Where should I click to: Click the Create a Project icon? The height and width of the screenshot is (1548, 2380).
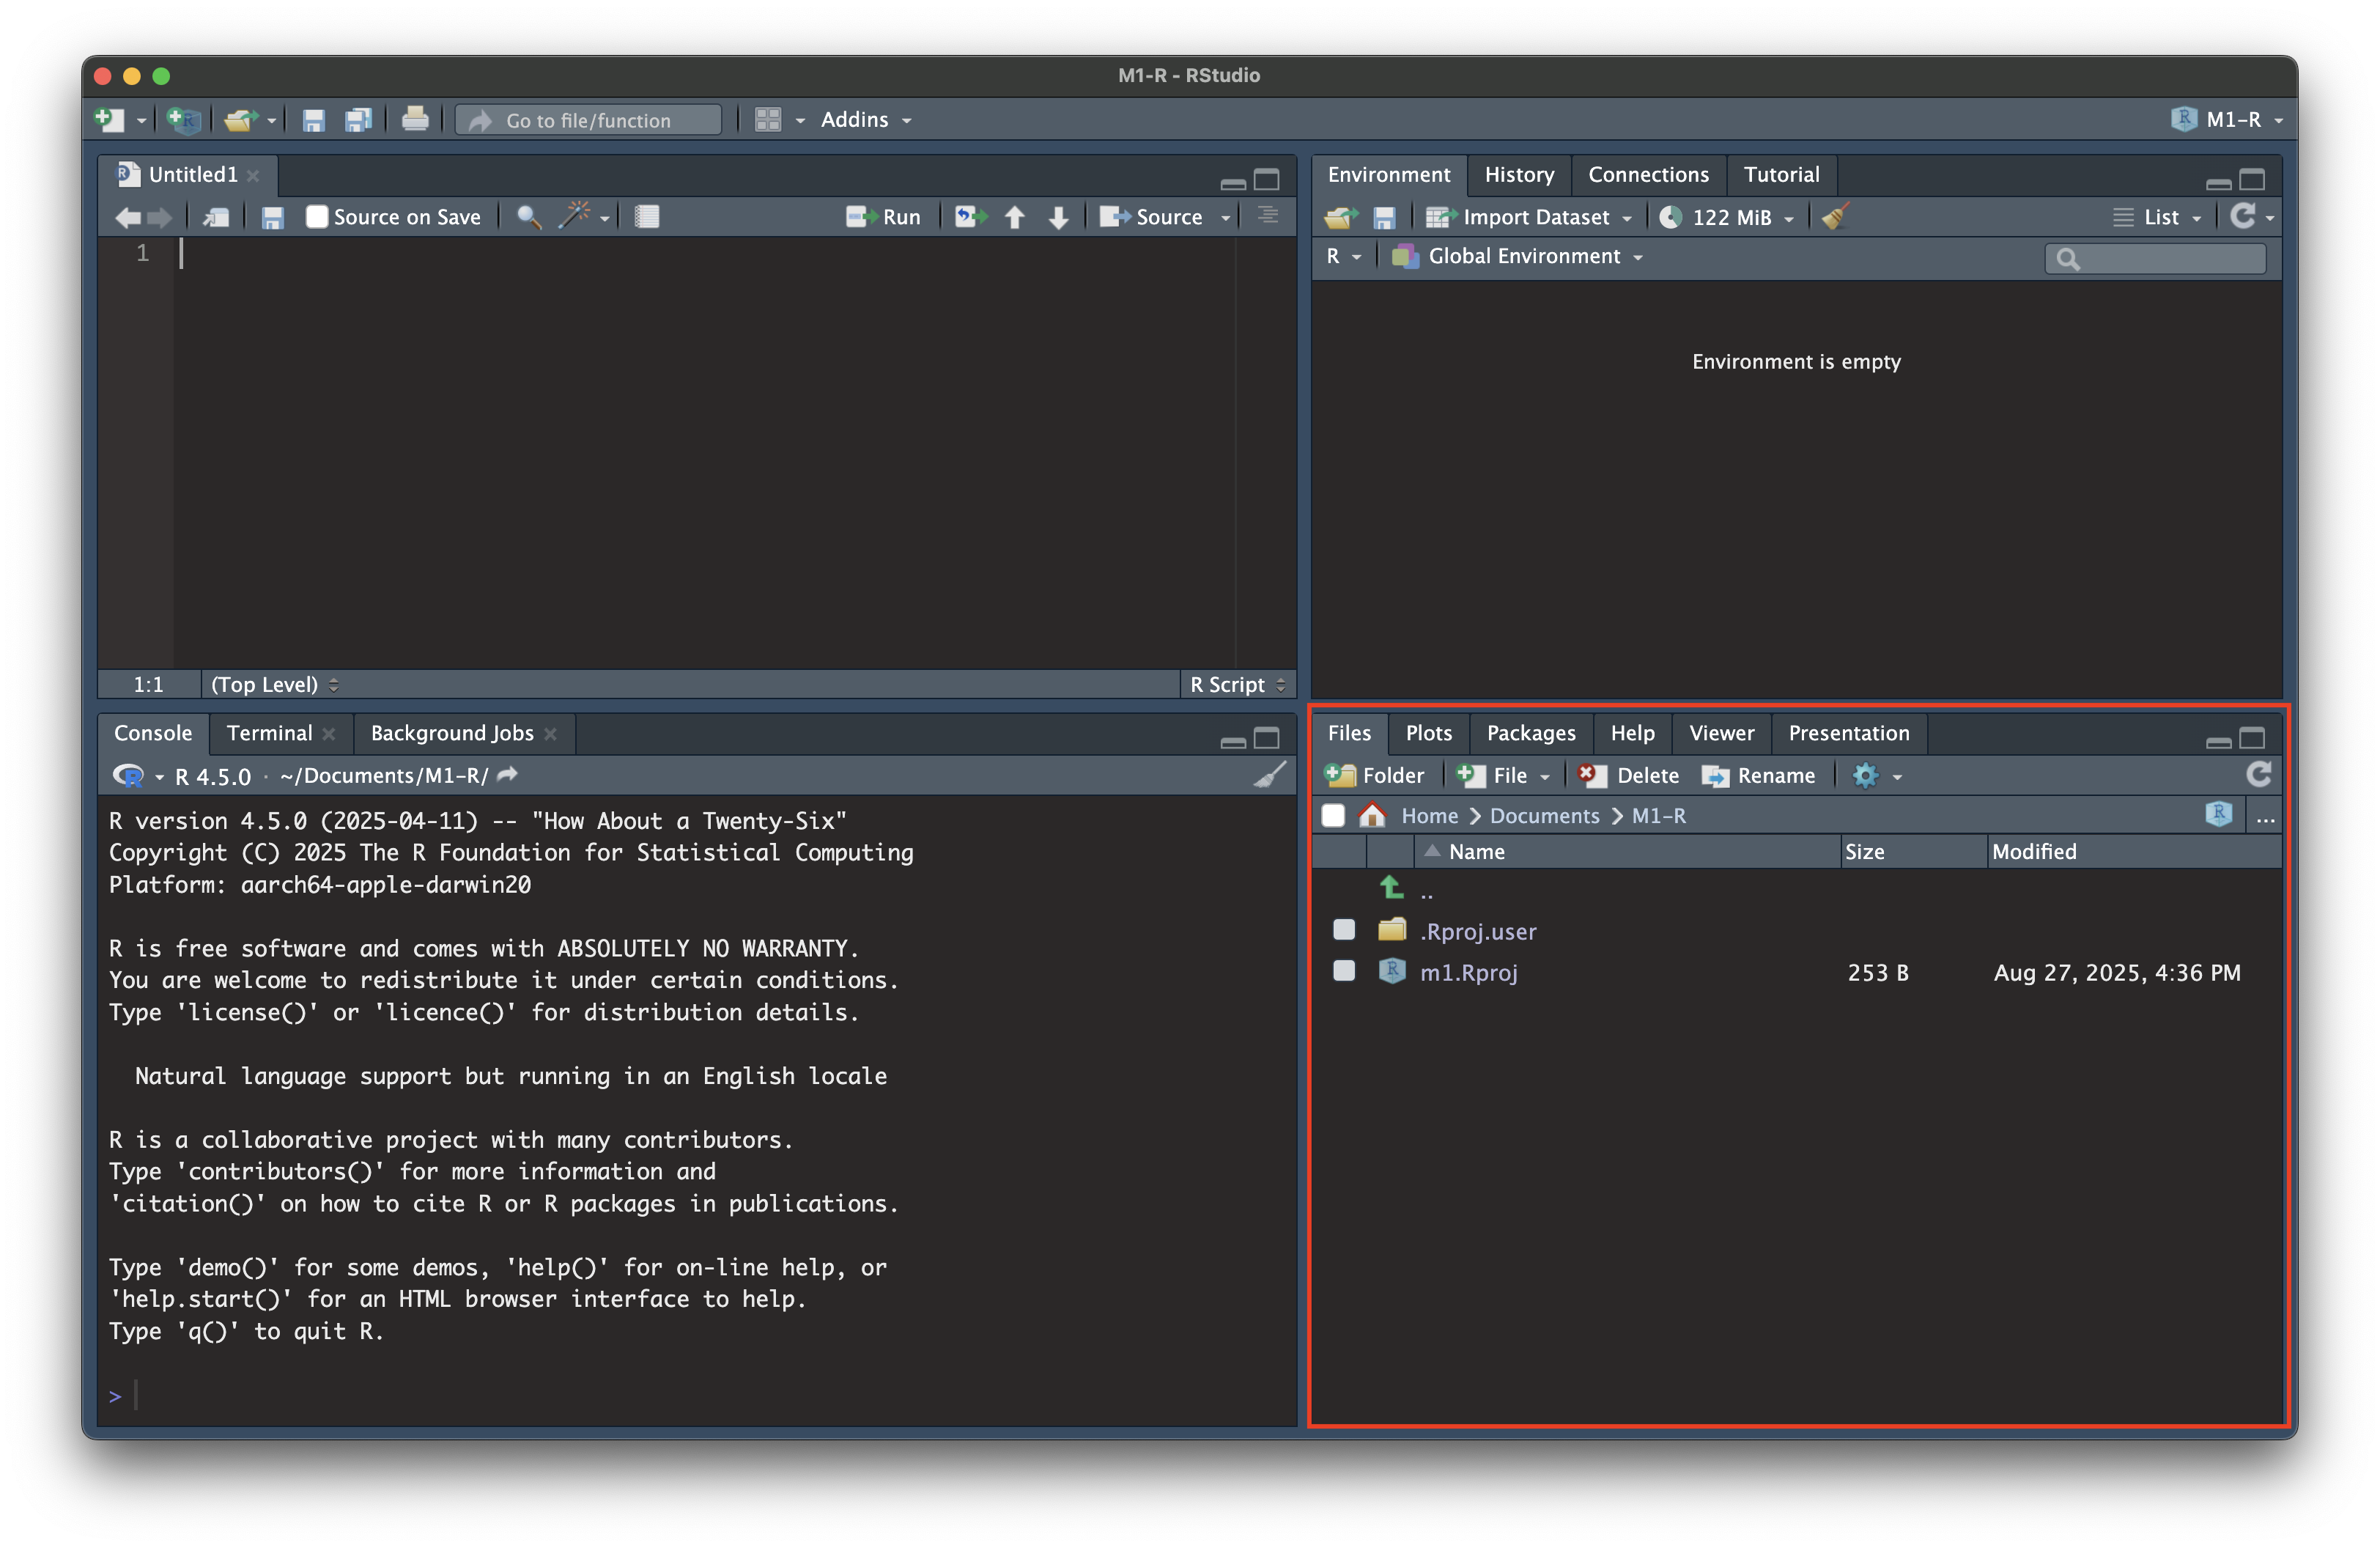click(183, 120)
